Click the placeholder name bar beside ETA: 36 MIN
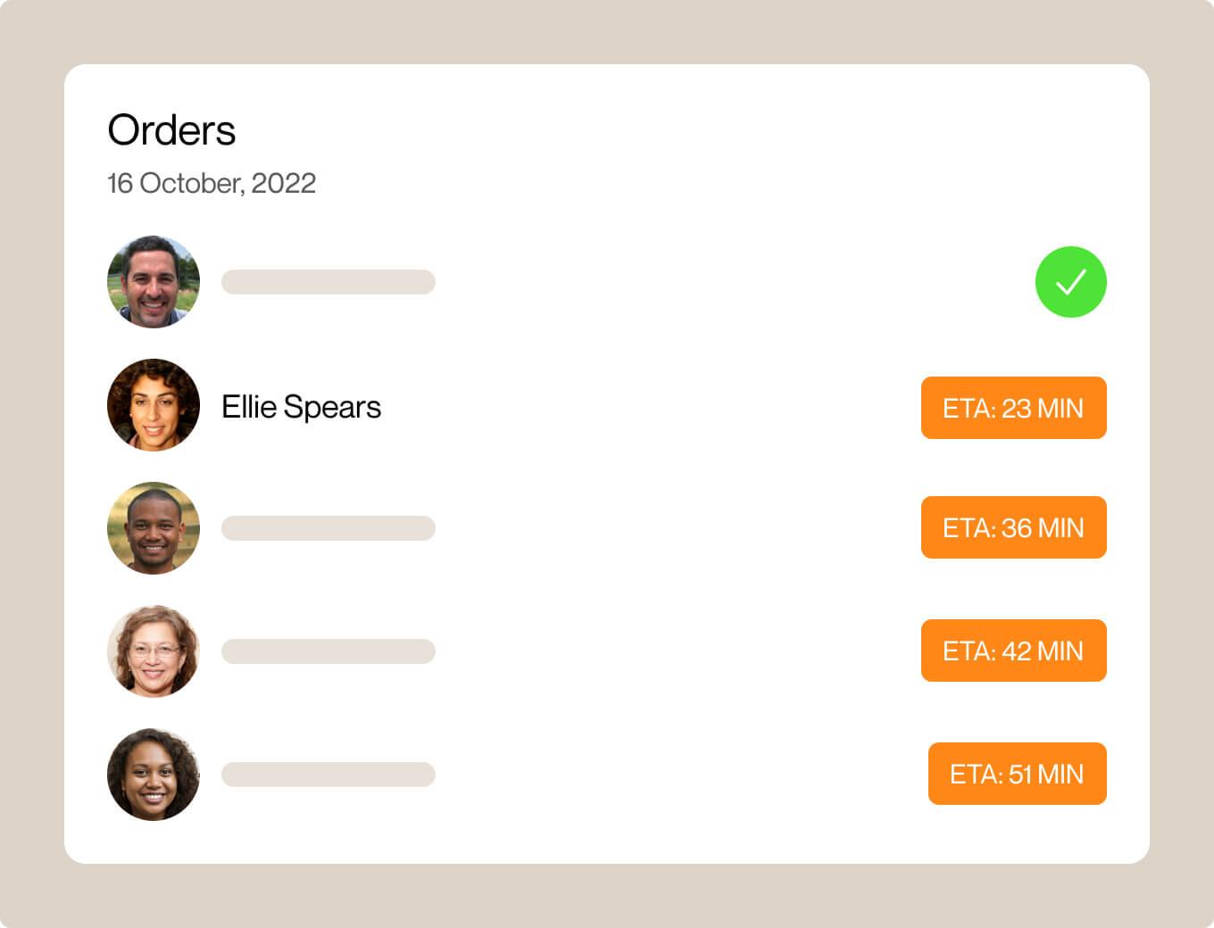The width and height of the screenshot is (1214, 928). pos(328,528)
